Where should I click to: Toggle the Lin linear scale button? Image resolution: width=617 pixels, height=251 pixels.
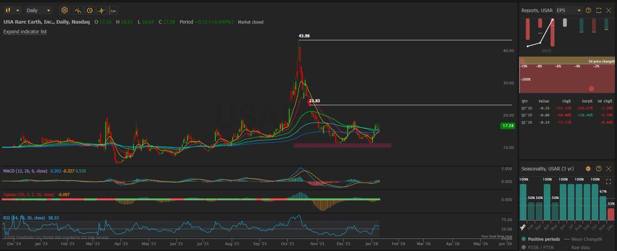point(113,10)
